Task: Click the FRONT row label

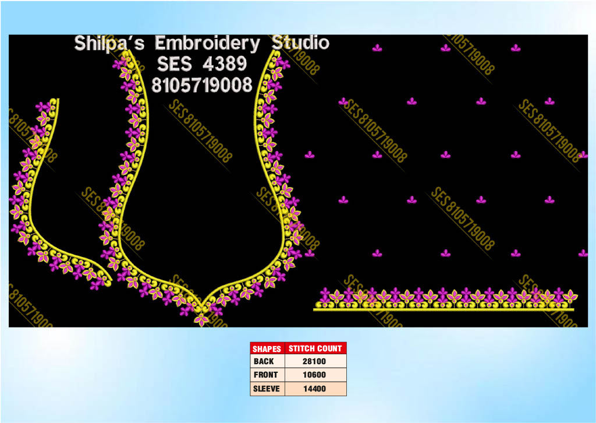Action: (x=265, y=375)
